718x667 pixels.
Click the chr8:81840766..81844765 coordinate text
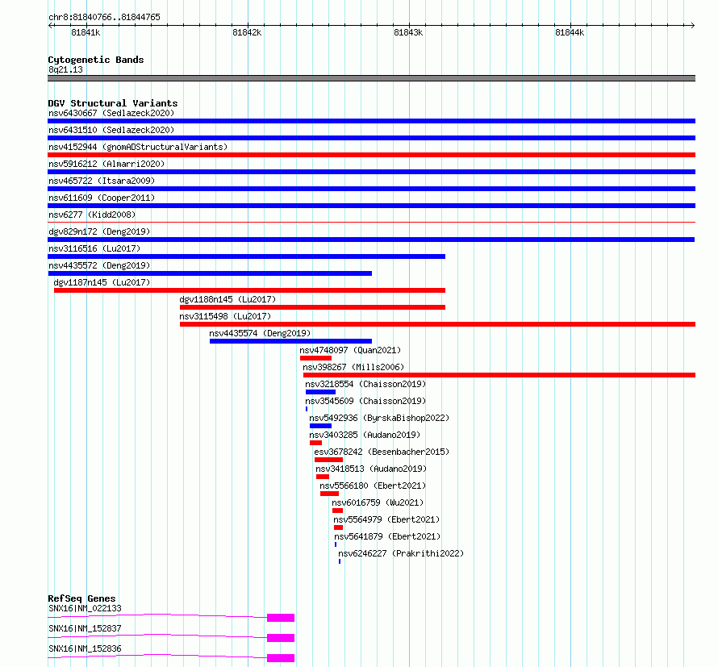[x=104, y=18]
